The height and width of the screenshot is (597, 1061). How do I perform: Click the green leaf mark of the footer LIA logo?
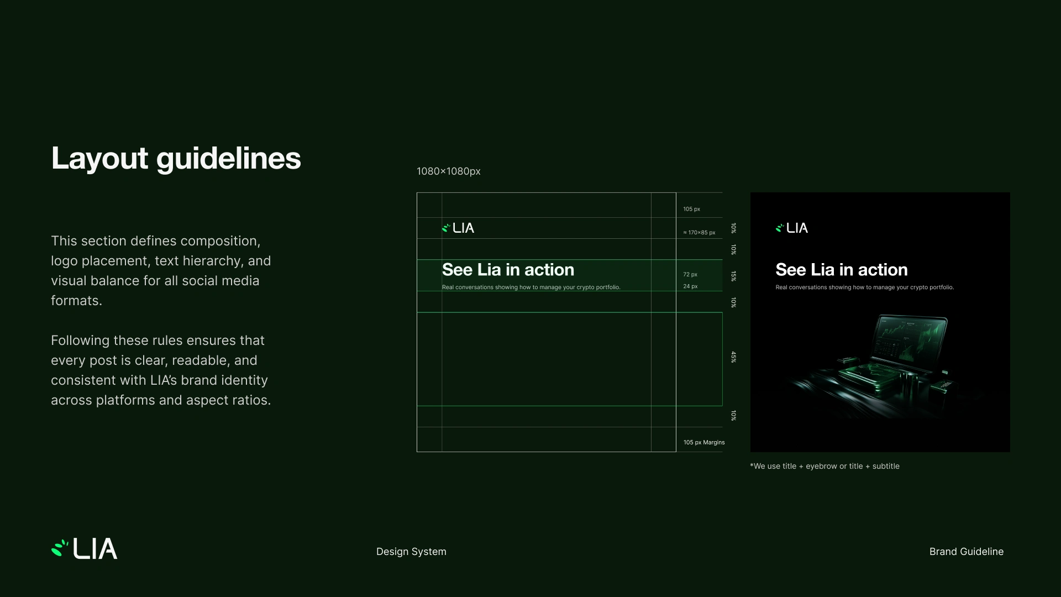[x=59, y=548]
